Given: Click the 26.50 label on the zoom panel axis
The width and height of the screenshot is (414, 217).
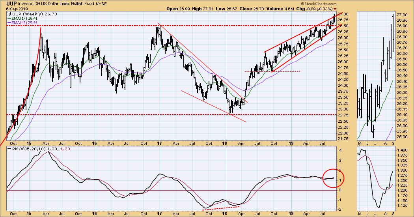Looking at the screenshot, I should (x=401, y=70).
